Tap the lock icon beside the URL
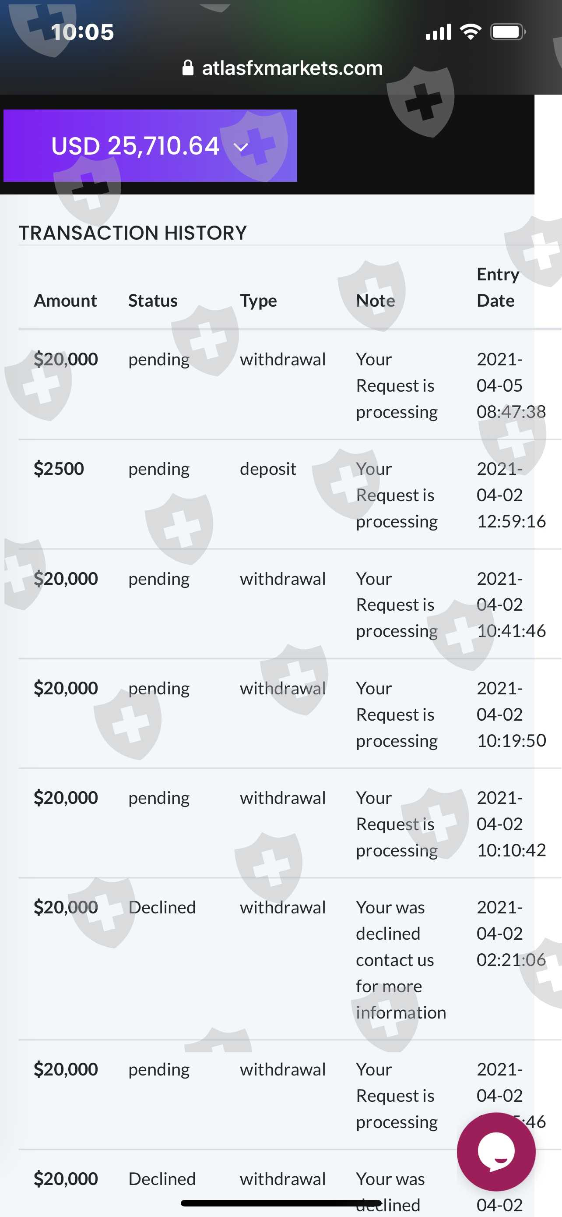This screenshot has height=1217, width=562. 188,68
